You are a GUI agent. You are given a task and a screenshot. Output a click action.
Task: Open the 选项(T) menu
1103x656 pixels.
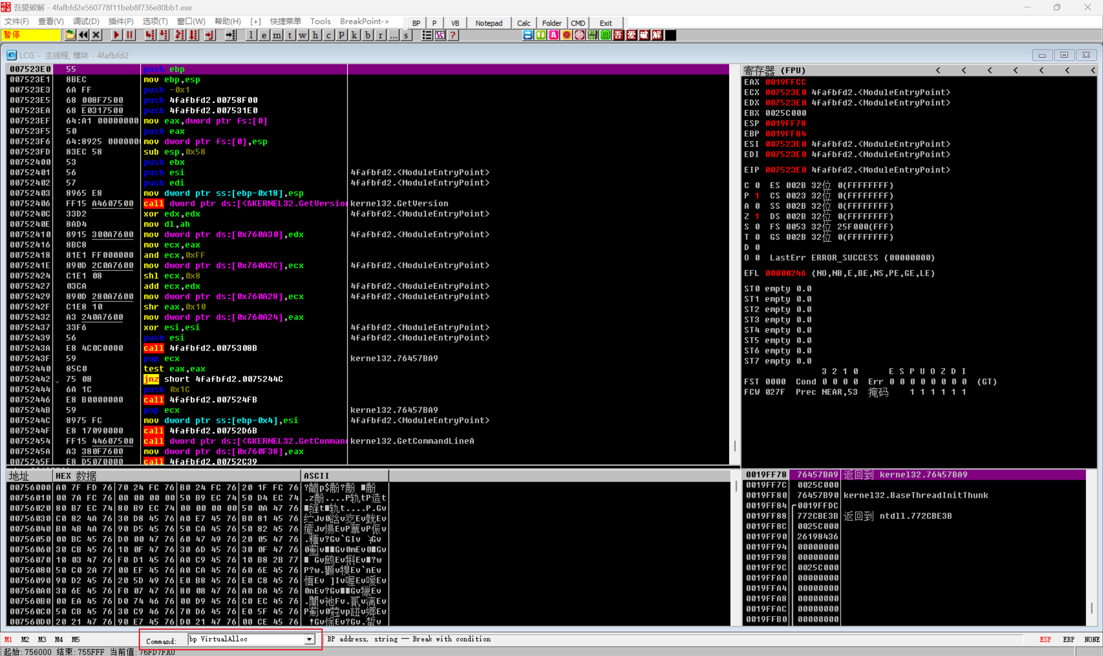[155, 21]
